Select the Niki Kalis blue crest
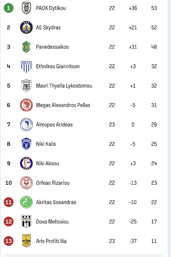Viewport: 171px width, 257px height. [26, 144]
